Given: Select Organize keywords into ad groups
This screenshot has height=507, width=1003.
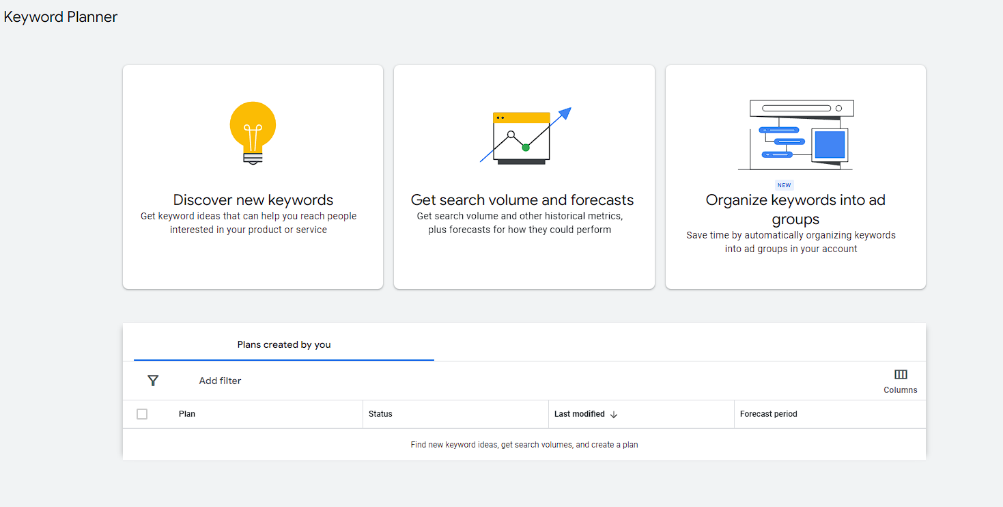Looking at the screenshot, I should tap(795, 176).
